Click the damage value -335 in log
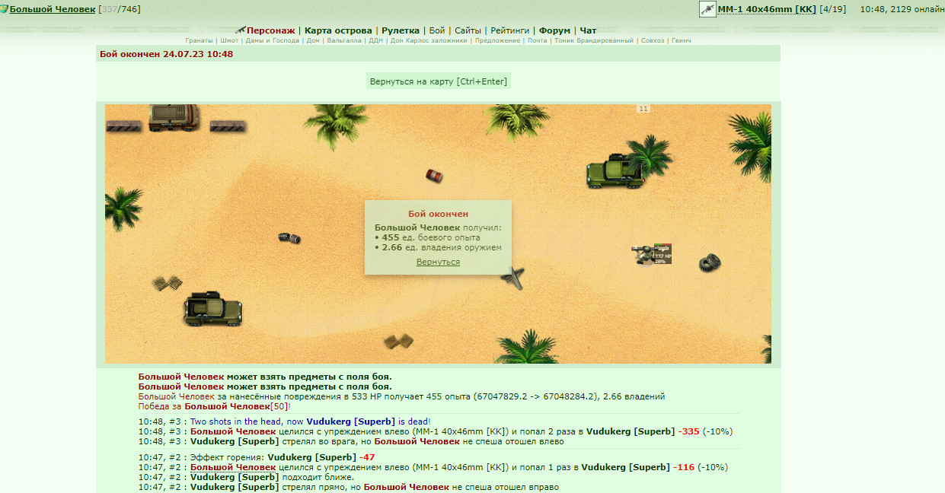Image resolution: width=945 pixels, height=493 pixels. [x=688, y=431]
